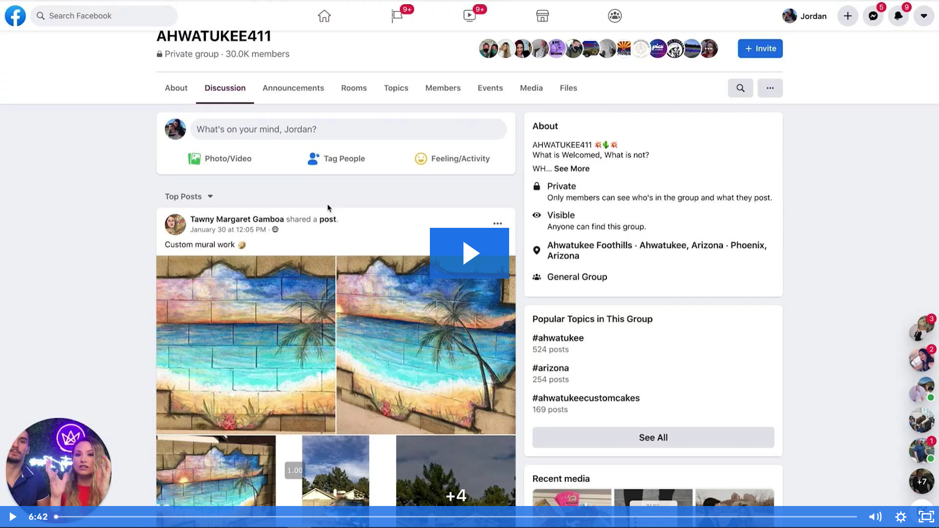Toggle video playback with bottom play button

[13, 517]
